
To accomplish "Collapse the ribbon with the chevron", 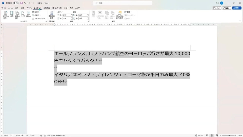I will [240, 21].
